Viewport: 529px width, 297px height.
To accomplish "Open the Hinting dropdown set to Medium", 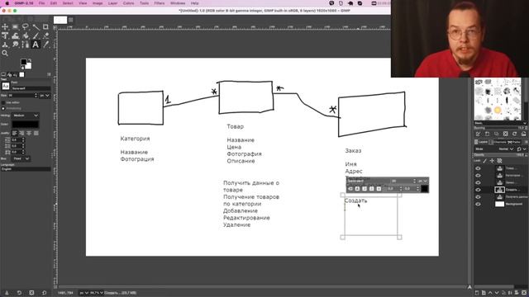I will point(26,115).
